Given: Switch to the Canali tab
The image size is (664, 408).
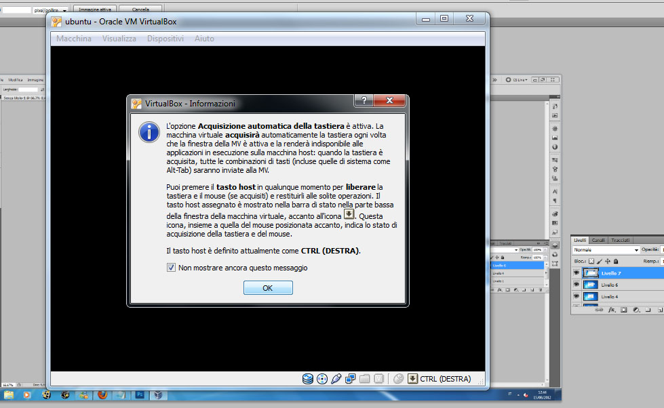Looking at the screenshot, I should pos(598,240).
